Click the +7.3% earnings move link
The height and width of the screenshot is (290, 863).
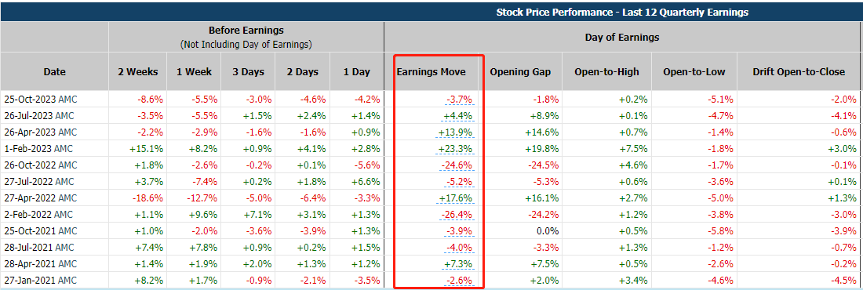[459, 263]
